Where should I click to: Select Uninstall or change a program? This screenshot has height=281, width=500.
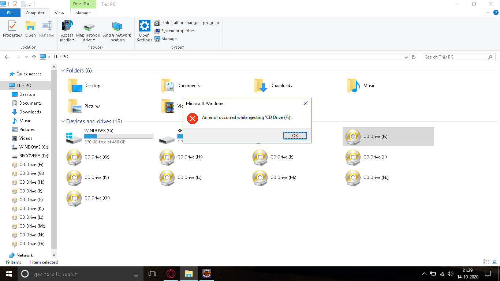pyautogui.click(x=187, y=23)
